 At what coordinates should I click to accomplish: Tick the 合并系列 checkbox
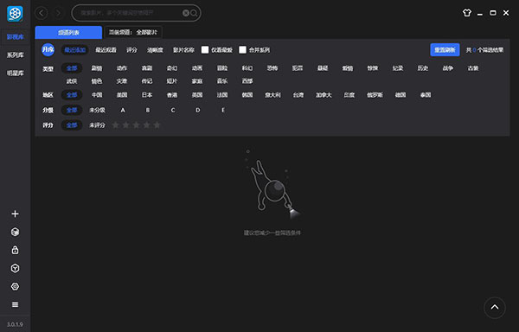(242, 50)
